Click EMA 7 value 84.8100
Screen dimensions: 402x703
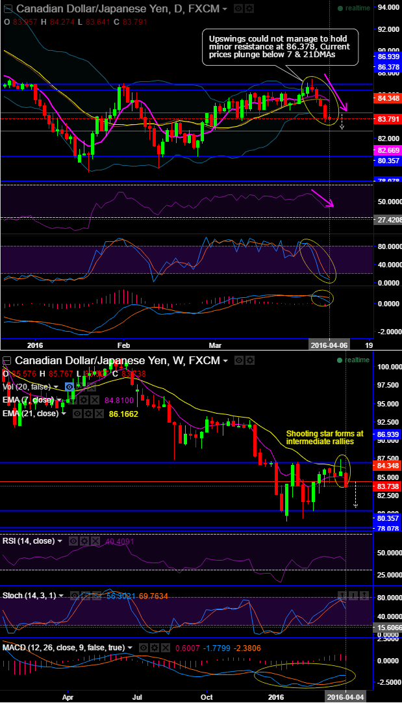[x=119, y=401]
